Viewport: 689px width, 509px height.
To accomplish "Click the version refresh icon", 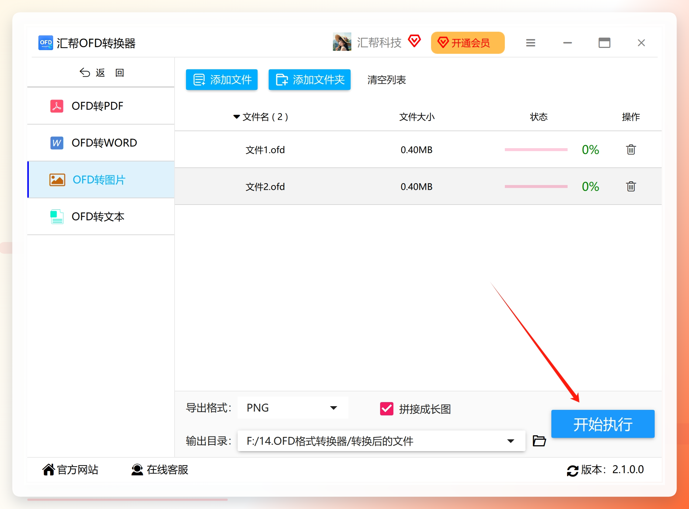I will [x=573, y=471].
